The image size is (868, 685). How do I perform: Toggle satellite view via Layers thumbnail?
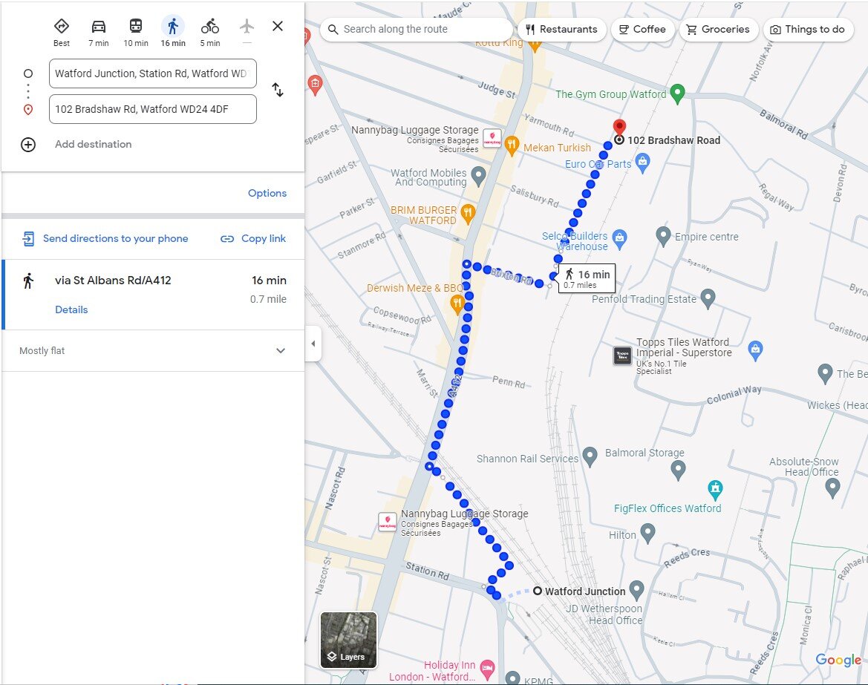click(348, 640)
